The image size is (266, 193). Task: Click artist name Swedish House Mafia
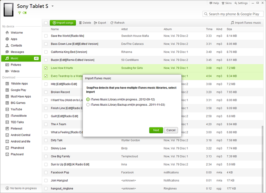(x=135, y=36)
